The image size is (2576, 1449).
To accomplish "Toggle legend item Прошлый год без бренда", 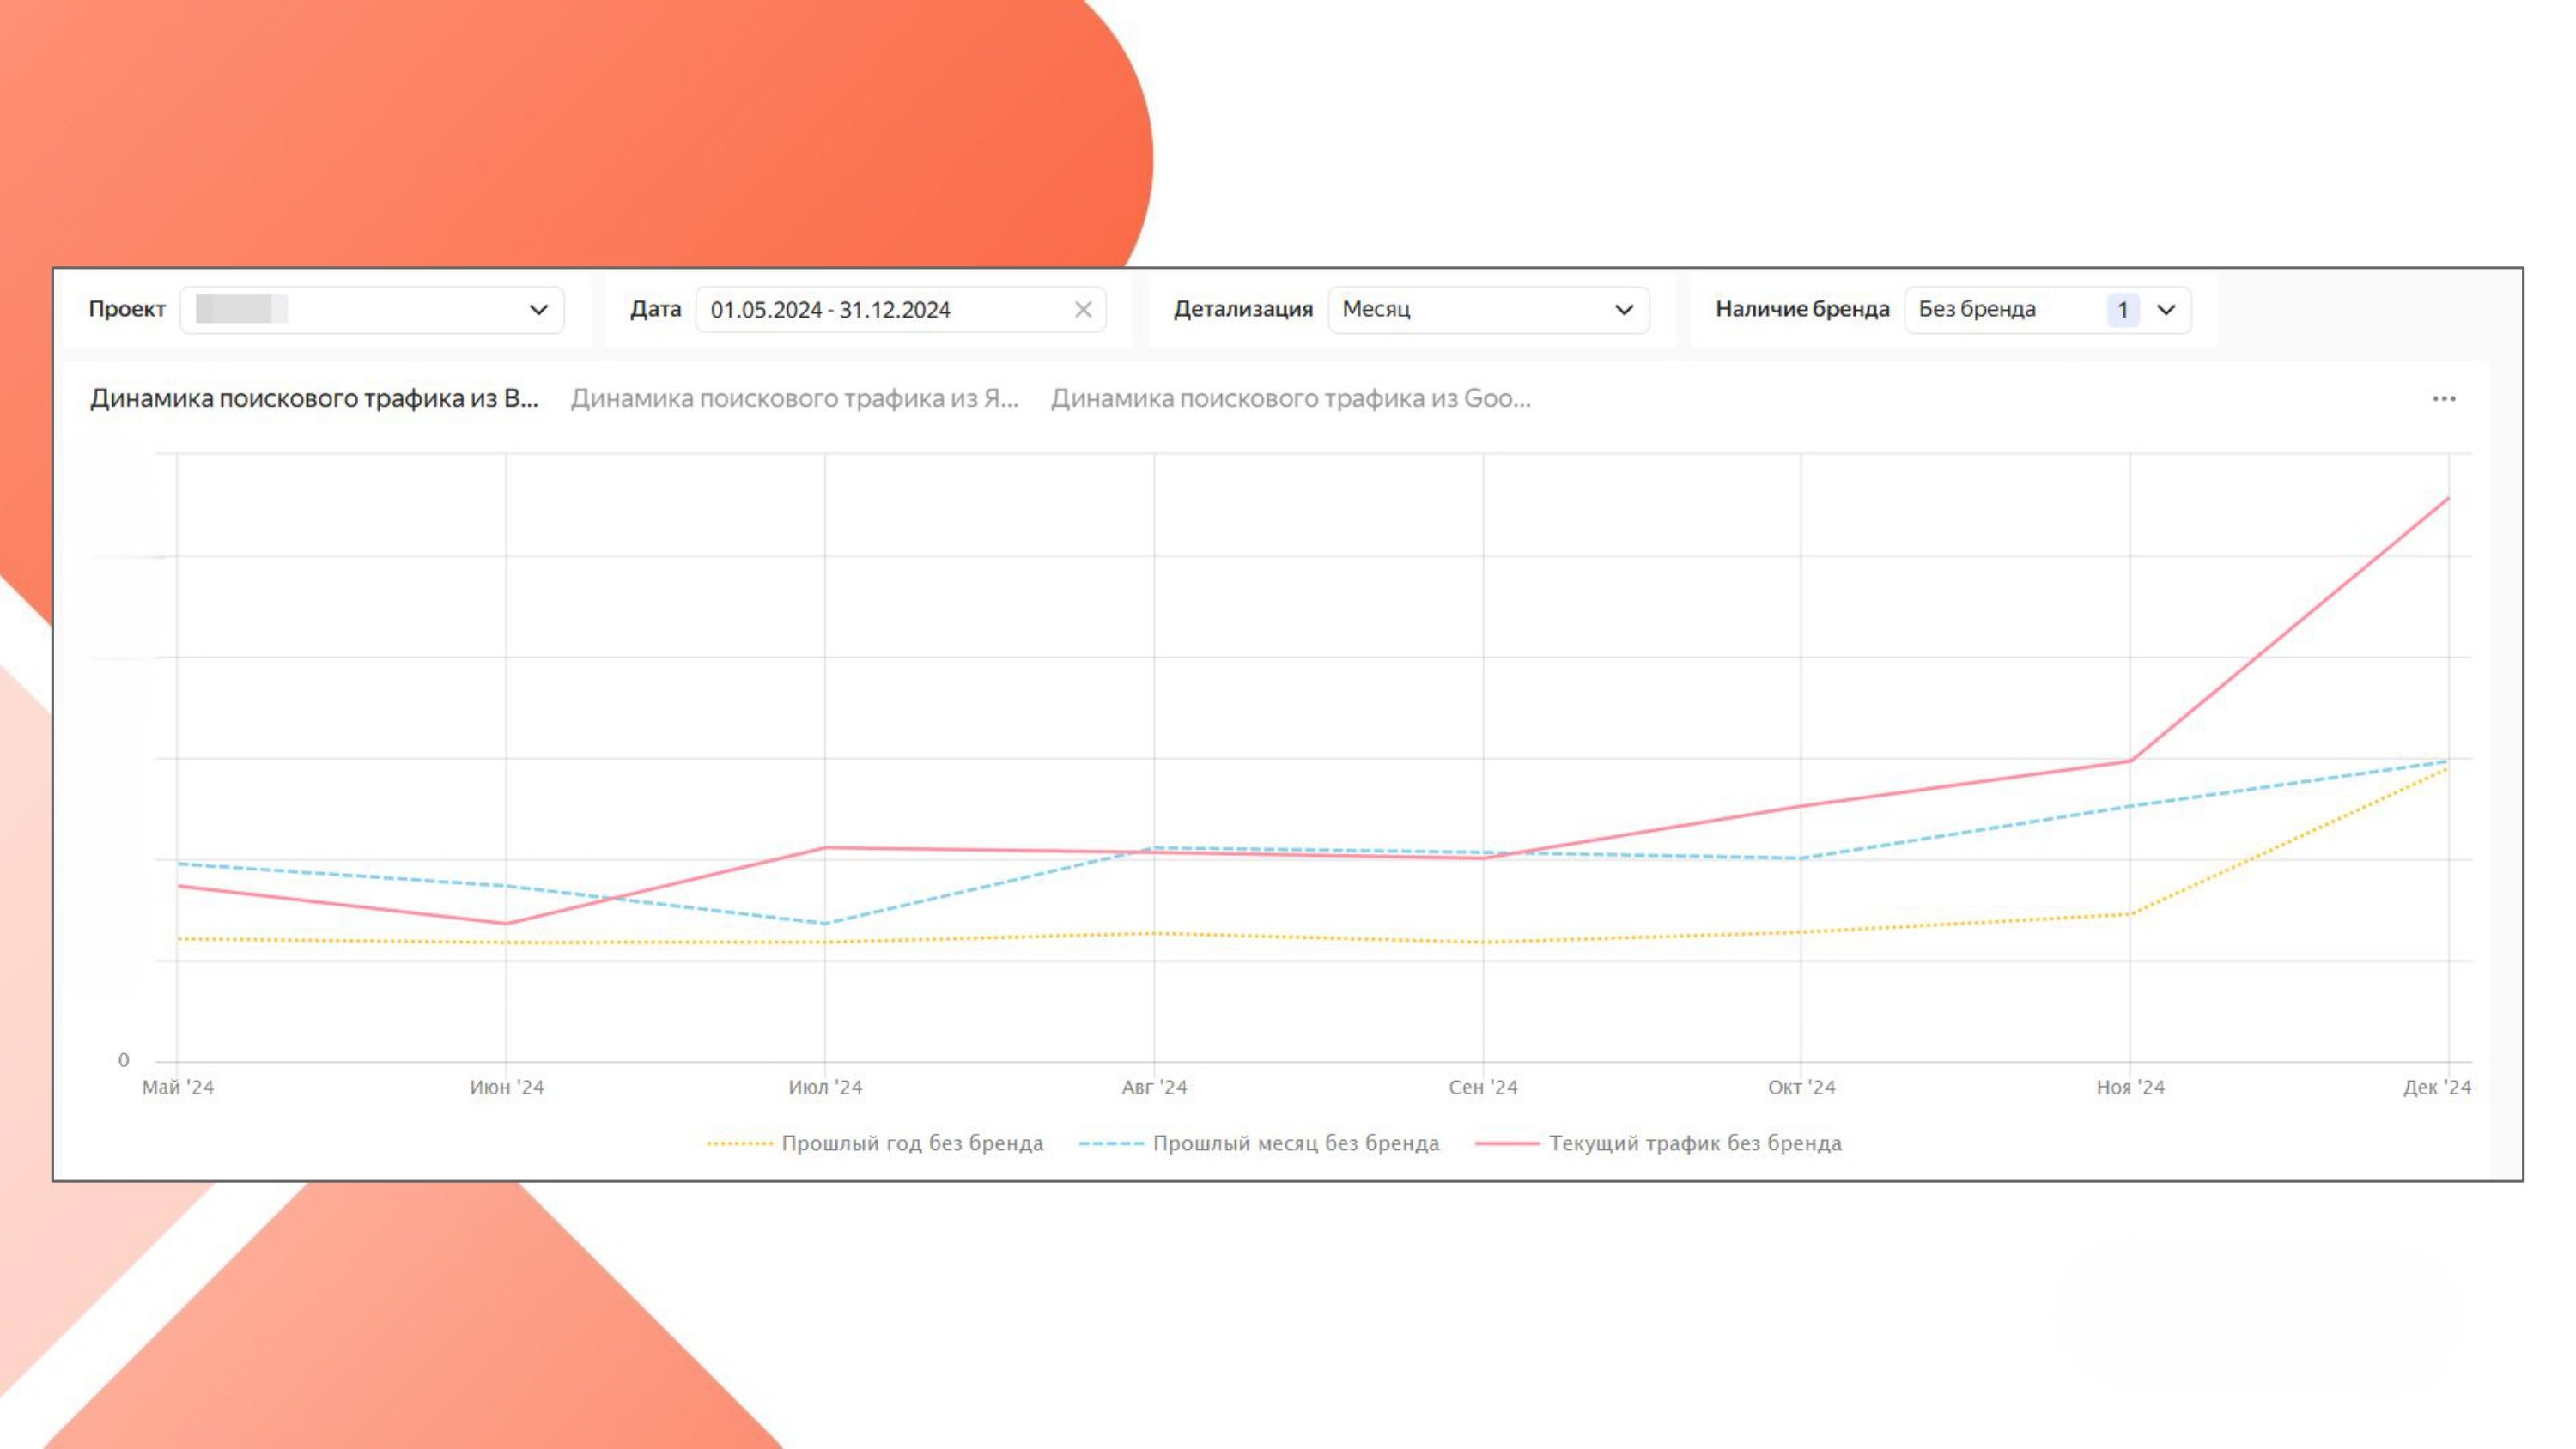I will [912, 1143].
